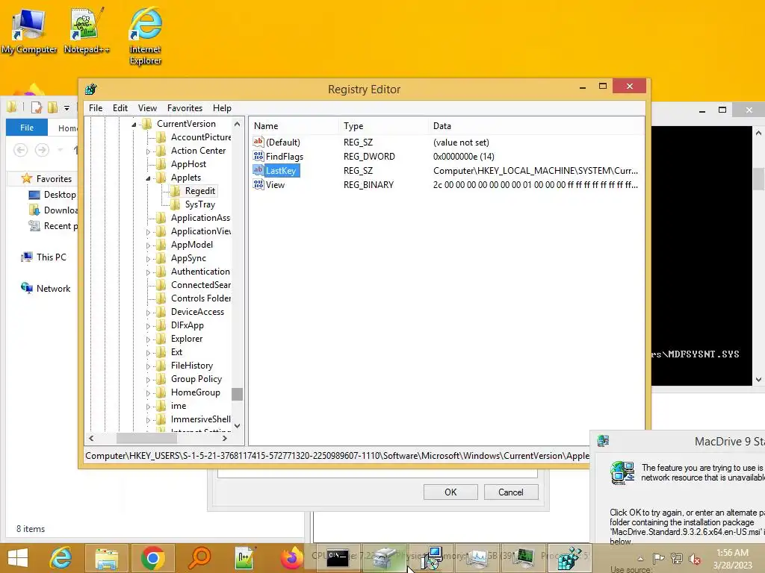Open the Internet Explorer desktop shortcut
765x573 pixels.
point(146,37)
